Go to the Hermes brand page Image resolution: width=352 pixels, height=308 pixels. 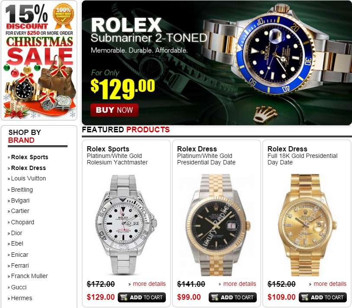click(22, 298)
